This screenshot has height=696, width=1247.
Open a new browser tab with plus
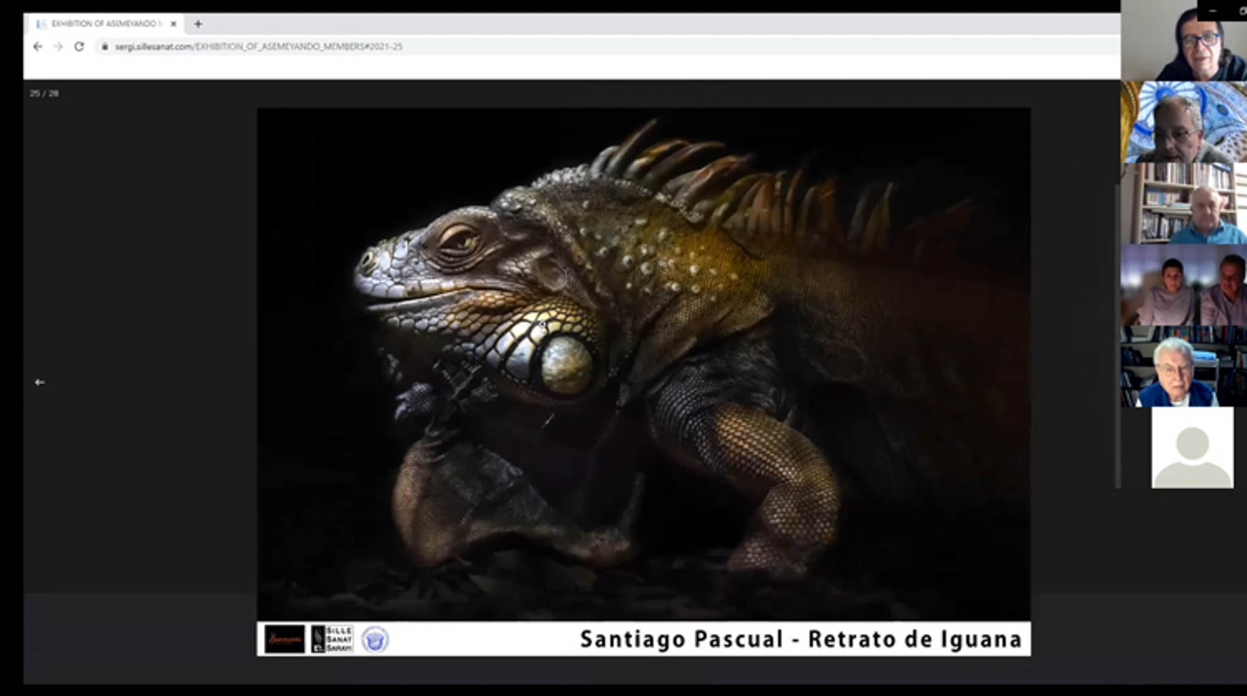pos(198,24)
